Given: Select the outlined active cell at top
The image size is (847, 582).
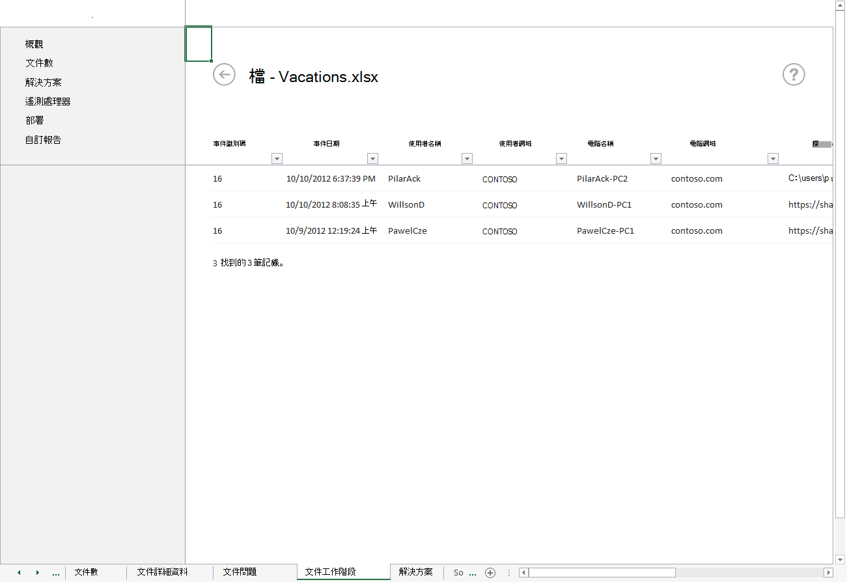Looking at the screenshot, I should pyautogui.click(x=199, y=44).
